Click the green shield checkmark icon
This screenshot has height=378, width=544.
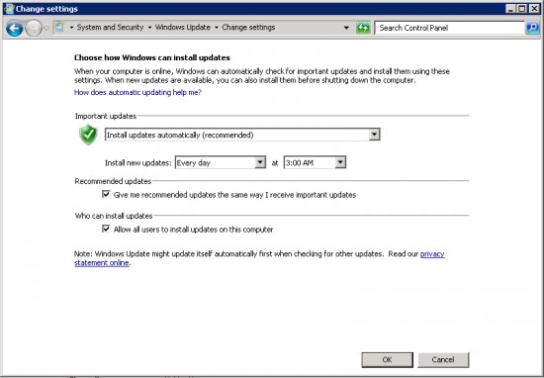pyautogui.click(x=88, y=135)
